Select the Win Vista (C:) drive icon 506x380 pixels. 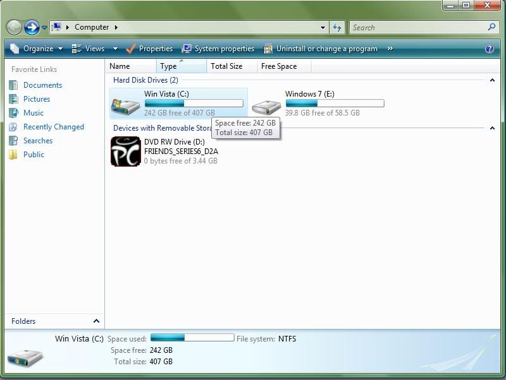tap(125, 105)
